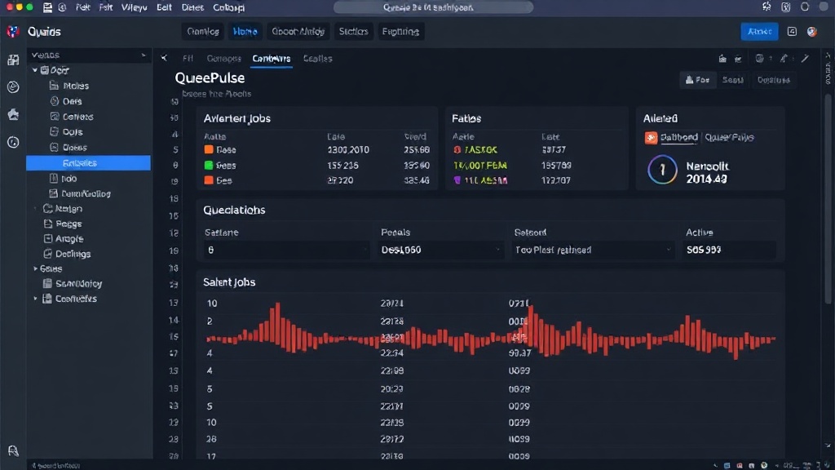Select the Sectors top navigation tab
The width and height of the screenshot is (835, 470).
tap(353, 32)
